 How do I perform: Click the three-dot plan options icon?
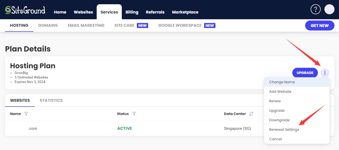click(x=325, y=73)
